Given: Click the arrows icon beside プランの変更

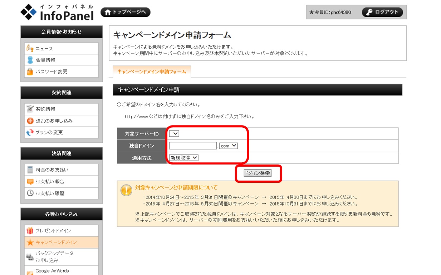Looking at the screenshot, I should click(x=30, y=132).
